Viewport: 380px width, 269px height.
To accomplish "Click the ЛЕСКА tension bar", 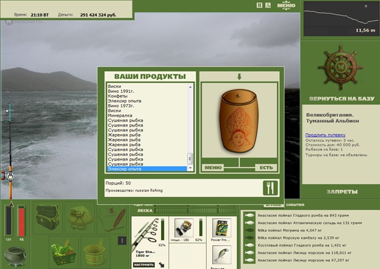I will (x=195, y=211).
